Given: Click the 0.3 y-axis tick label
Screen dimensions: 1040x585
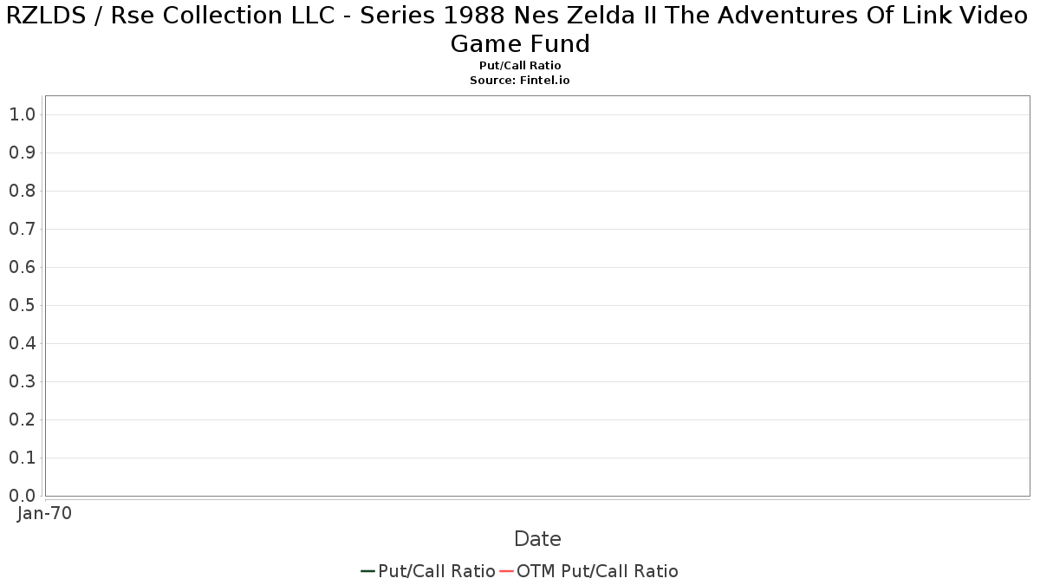Looking at the screenshot, I should coord(22,381).
